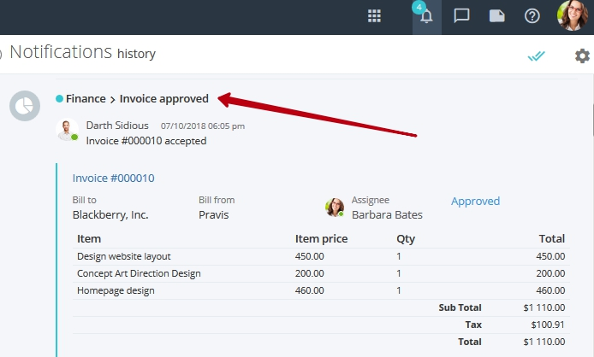This screenshot has height=357, width=594.
Task: Open the user profile avatar menu
Action: (x=573, y=16)
